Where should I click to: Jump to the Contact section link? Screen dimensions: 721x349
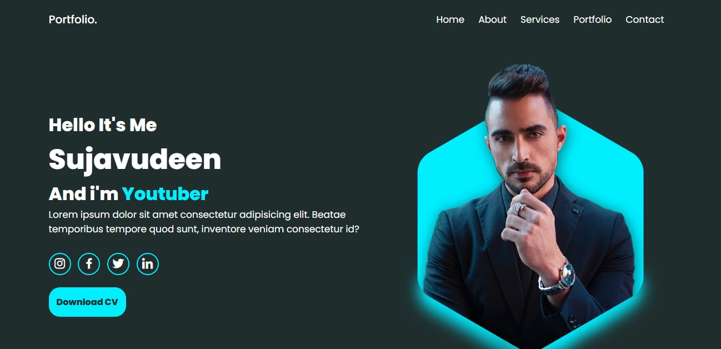point(644,19)
